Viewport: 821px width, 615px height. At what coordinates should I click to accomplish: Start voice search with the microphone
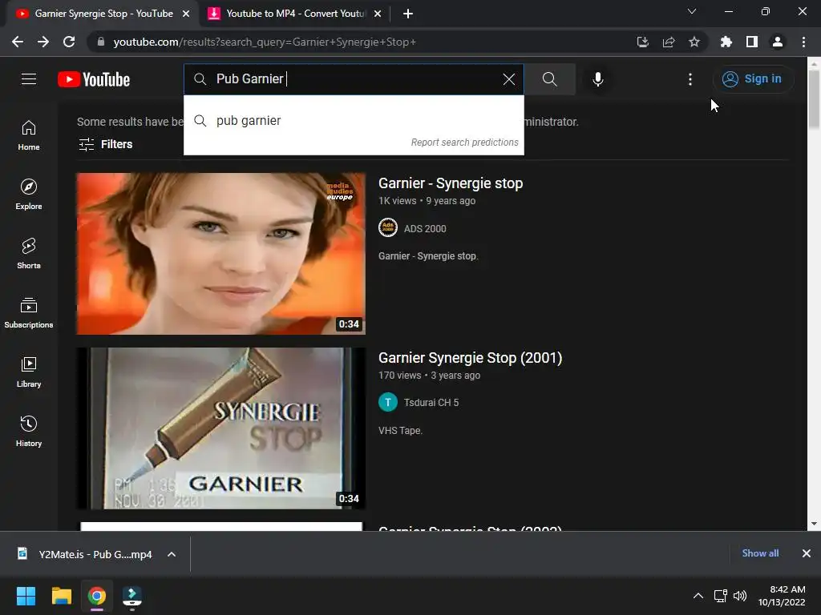(x=598, y=79)
